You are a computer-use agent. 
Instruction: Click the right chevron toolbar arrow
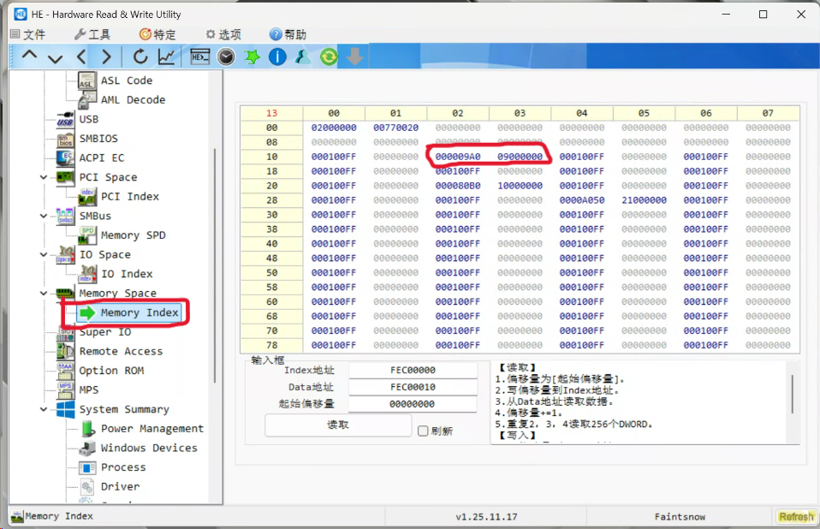106,56
